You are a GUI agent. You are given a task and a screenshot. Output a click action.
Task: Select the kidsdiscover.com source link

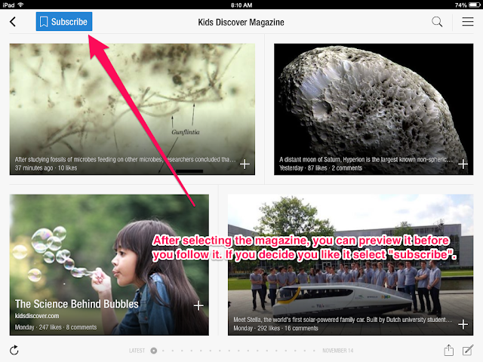tap(37, 316)
